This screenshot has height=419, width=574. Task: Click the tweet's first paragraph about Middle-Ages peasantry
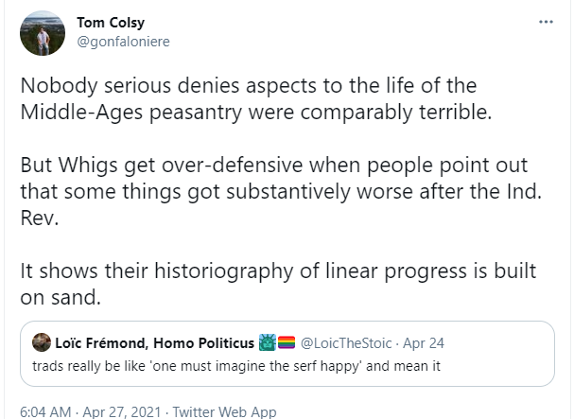click(256, 98)
